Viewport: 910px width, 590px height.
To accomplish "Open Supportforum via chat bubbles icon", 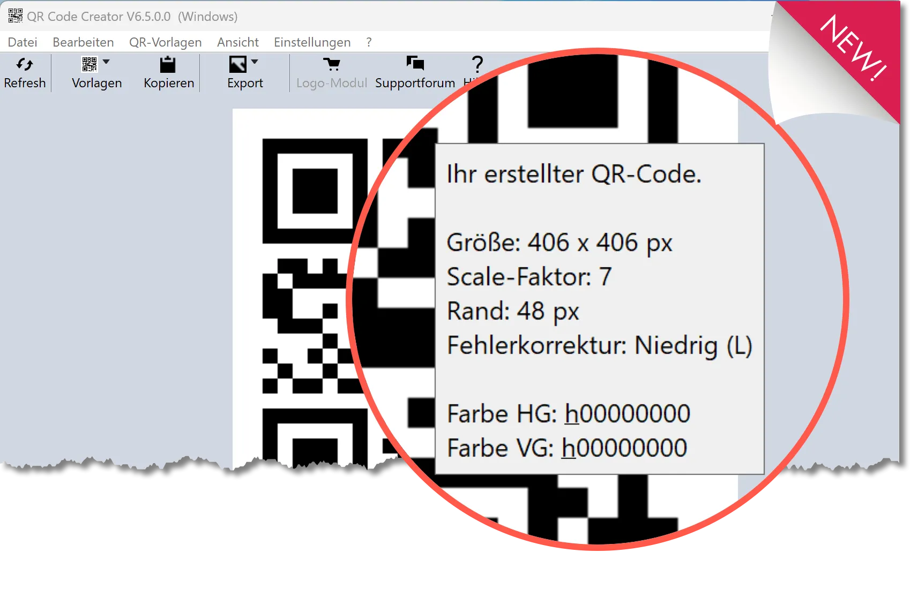I will click(415, 64).
